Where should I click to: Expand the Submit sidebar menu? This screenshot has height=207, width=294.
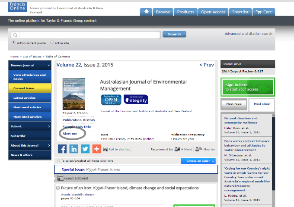click(29, 126)
